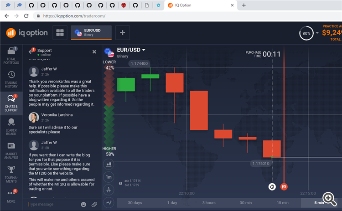The image size is (342, 211).
Task: Click the expiration flag marker
Action: pyautogui.click(x=284, y=186)
